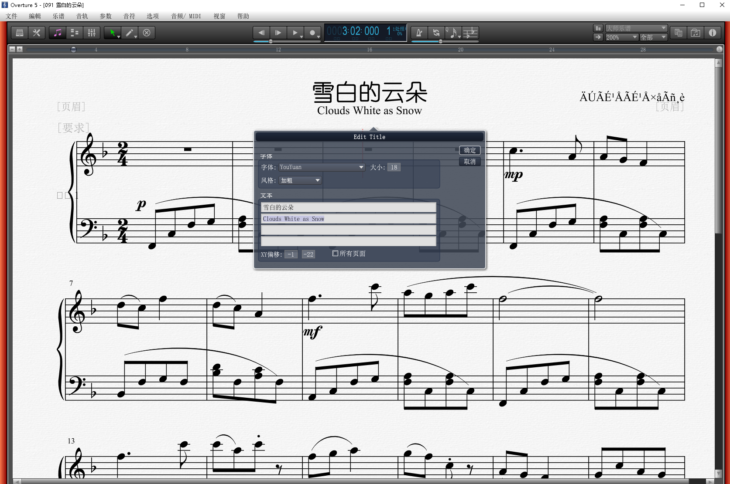Open the music library folder button
The height and width of the screenshot is (484, 730).
pyautogui.click(x=696, y=33)
